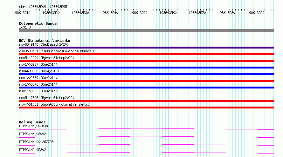
Task: Open variant nsv1003267 (Coe2014) label
Action: point(38,64)
